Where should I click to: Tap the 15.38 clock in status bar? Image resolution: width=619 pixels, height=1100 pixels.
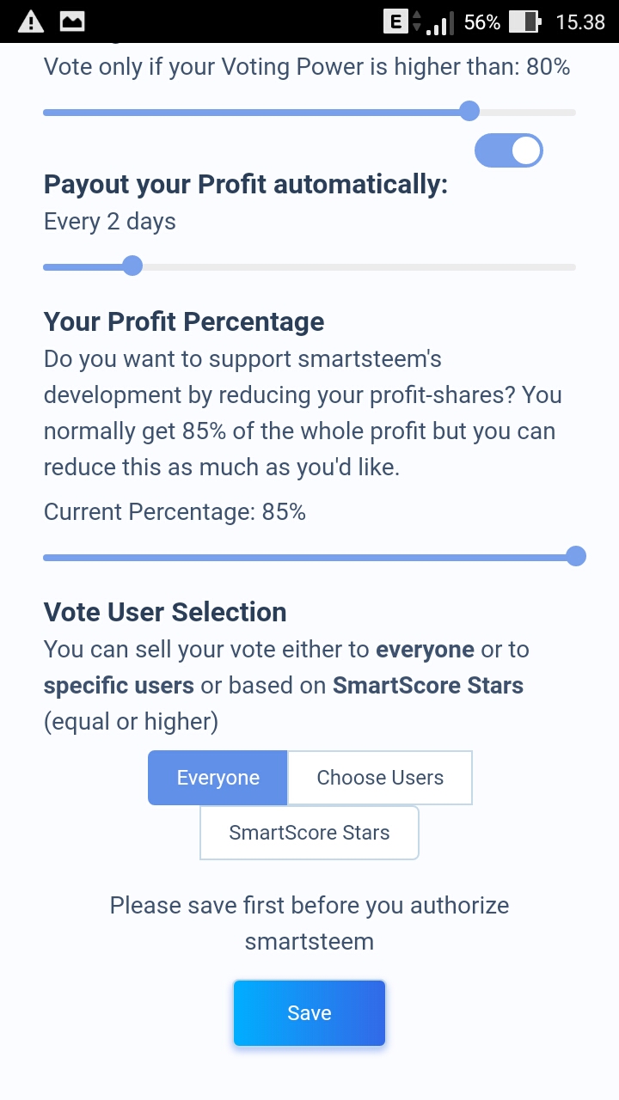580,21
